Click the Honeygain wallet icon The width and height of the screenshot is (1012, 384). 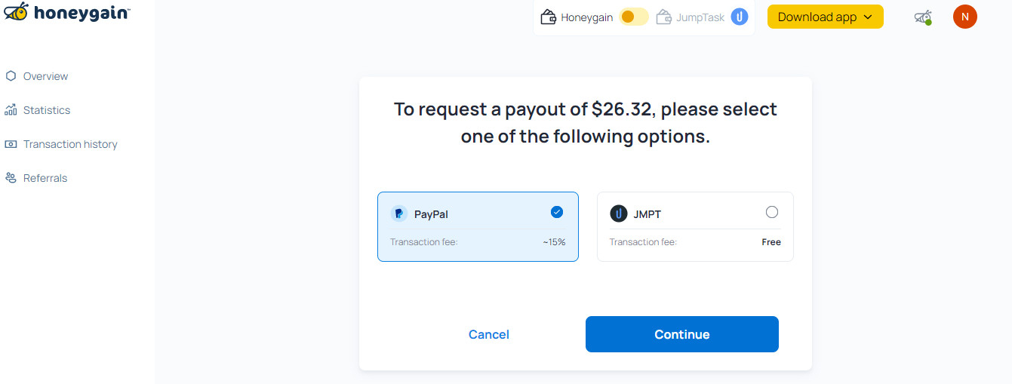tap(549, 17)
